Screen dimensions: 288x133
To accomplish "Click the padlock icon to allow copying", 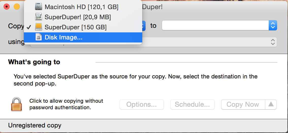I will pyautogui.click(x=17, y=104).
